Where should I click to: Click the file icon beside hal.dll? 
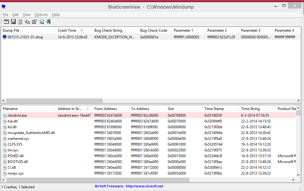(5, 121)
